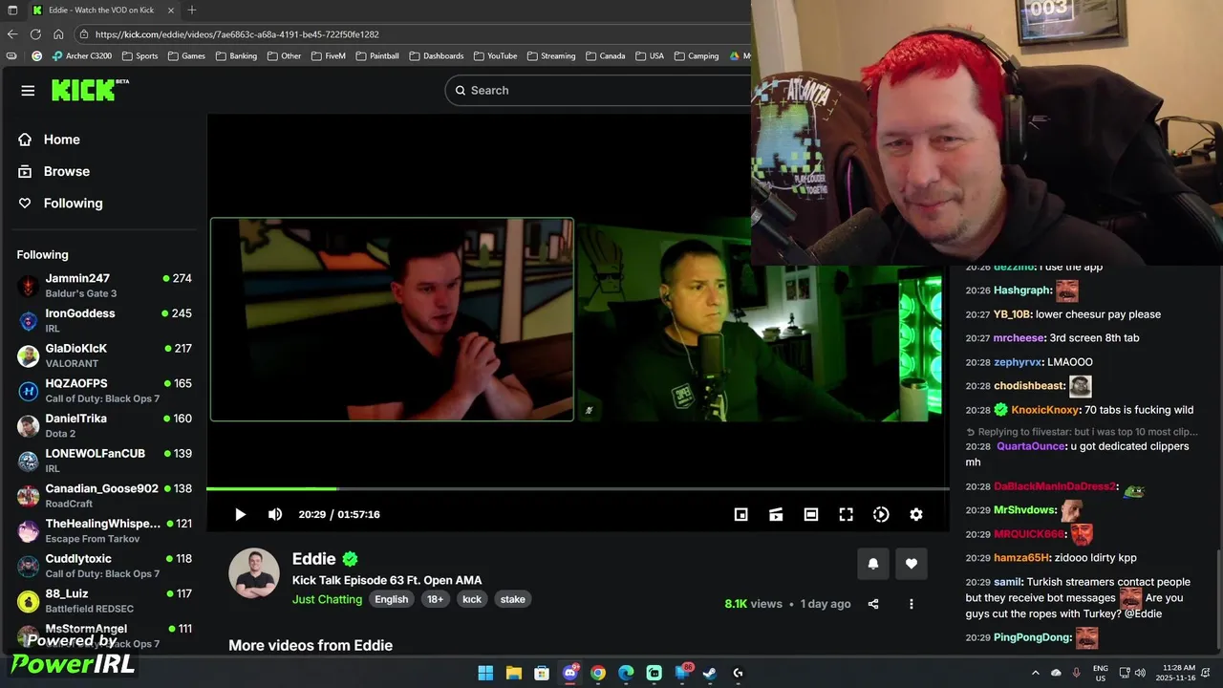Toggle notification bell for Eddie

pos(872,564)
